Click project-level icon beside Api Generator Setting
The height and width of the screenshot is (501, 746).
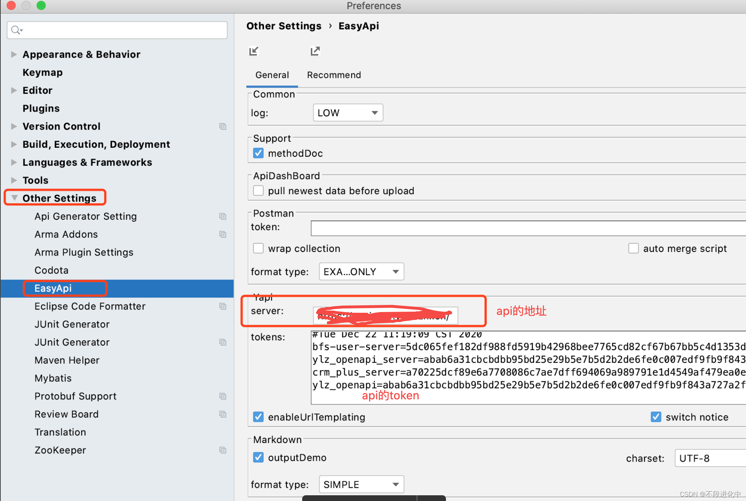223,217
